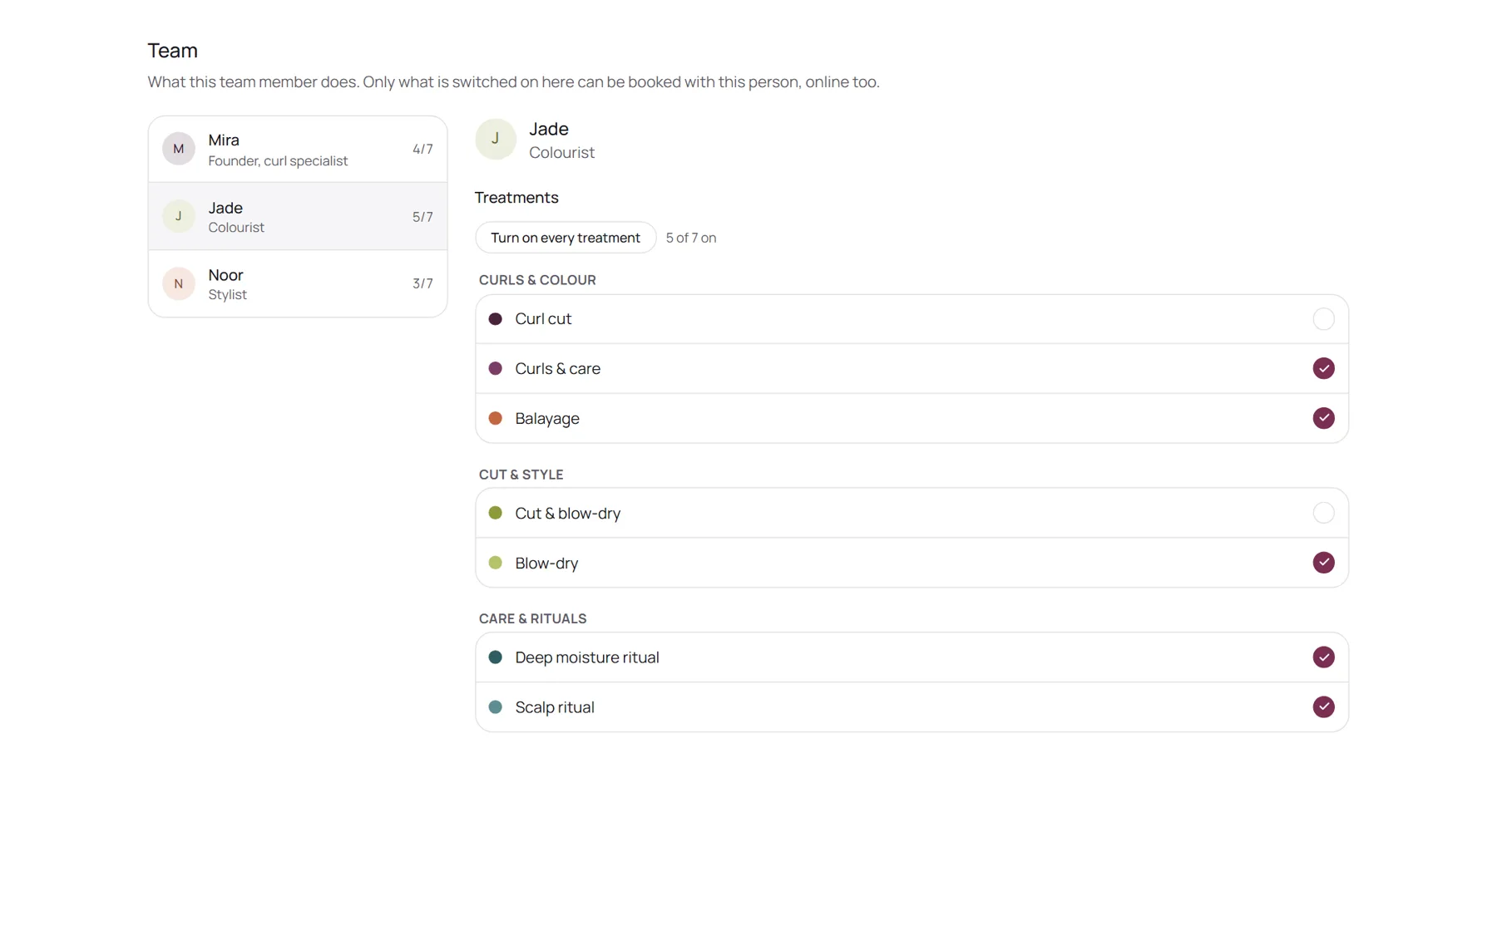1497x935 pixels.
Task: Click Noor's N avatar icon
Action: tap(178, 284)
